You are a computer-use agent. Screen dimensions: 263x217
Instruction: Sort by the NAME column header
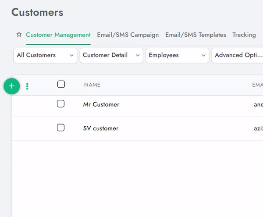coord(92,85)
